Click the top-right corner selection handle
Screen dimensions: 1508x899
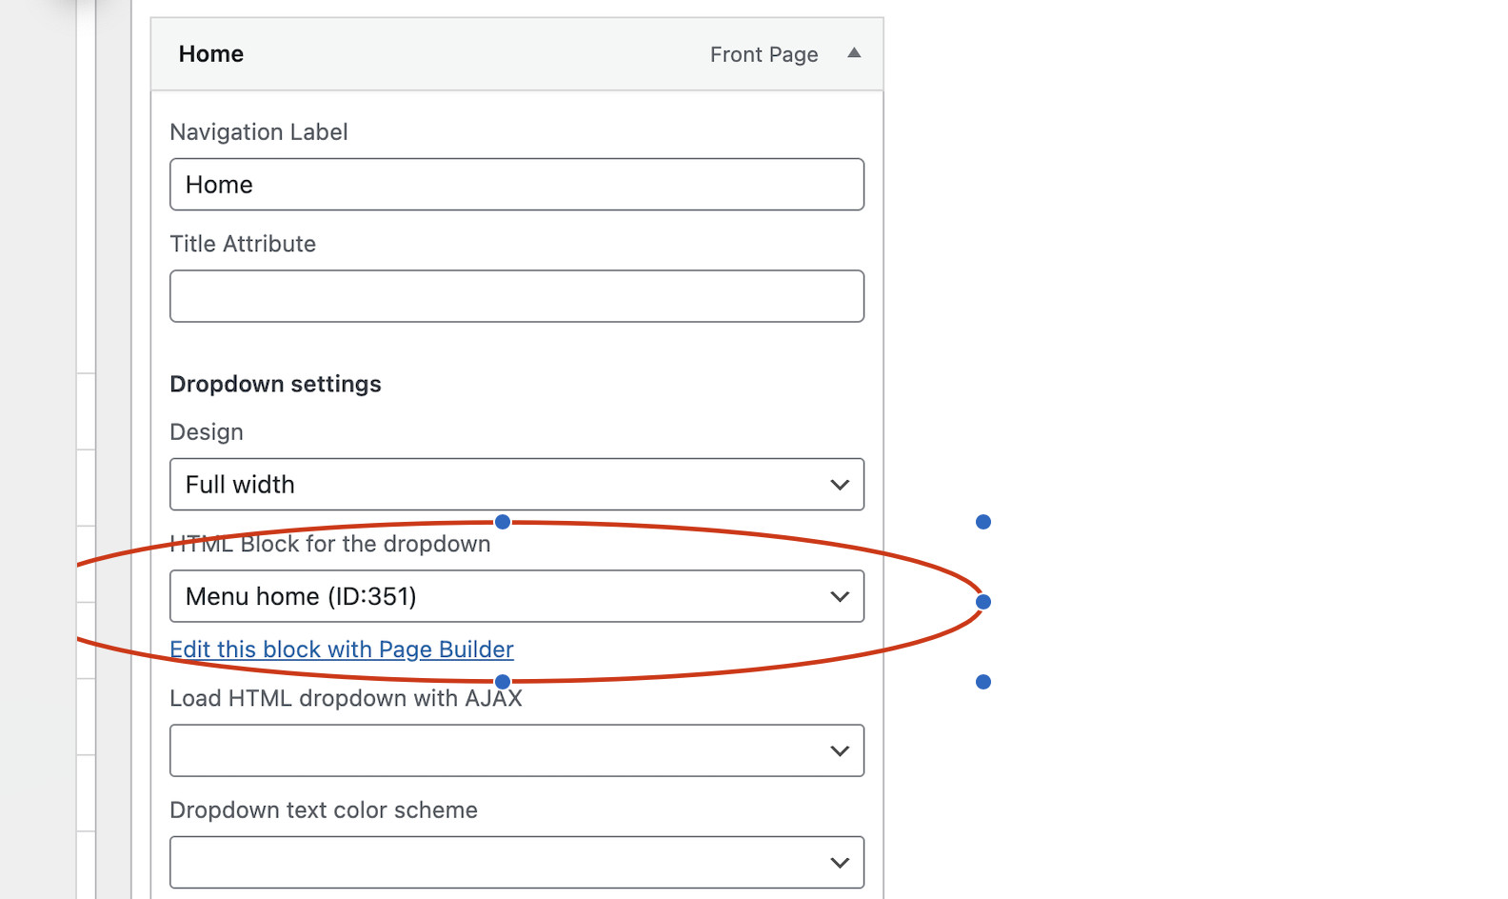[x=983, y=522]
